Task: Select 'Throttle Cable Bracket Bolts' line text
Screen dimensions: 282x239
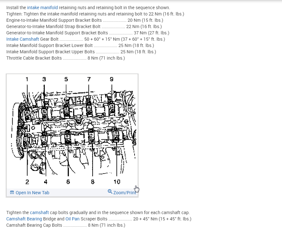Action: [66, 58]
